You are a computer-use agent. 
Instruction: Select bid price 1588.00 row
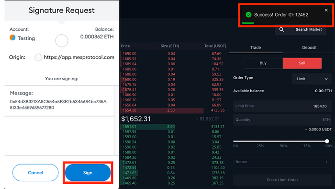click(x=173, y=152)
